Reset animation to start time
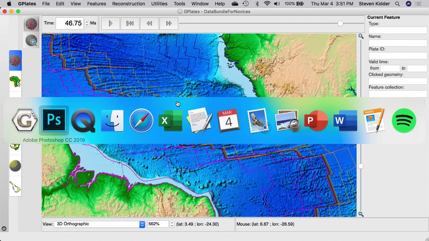The image size is (429, 241). pos(130,23)
